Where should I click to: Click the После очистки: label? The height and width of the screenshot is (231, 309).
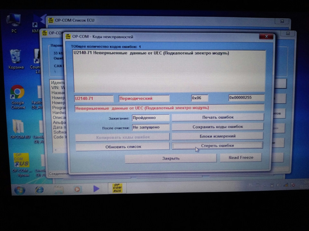click(116, 128)
